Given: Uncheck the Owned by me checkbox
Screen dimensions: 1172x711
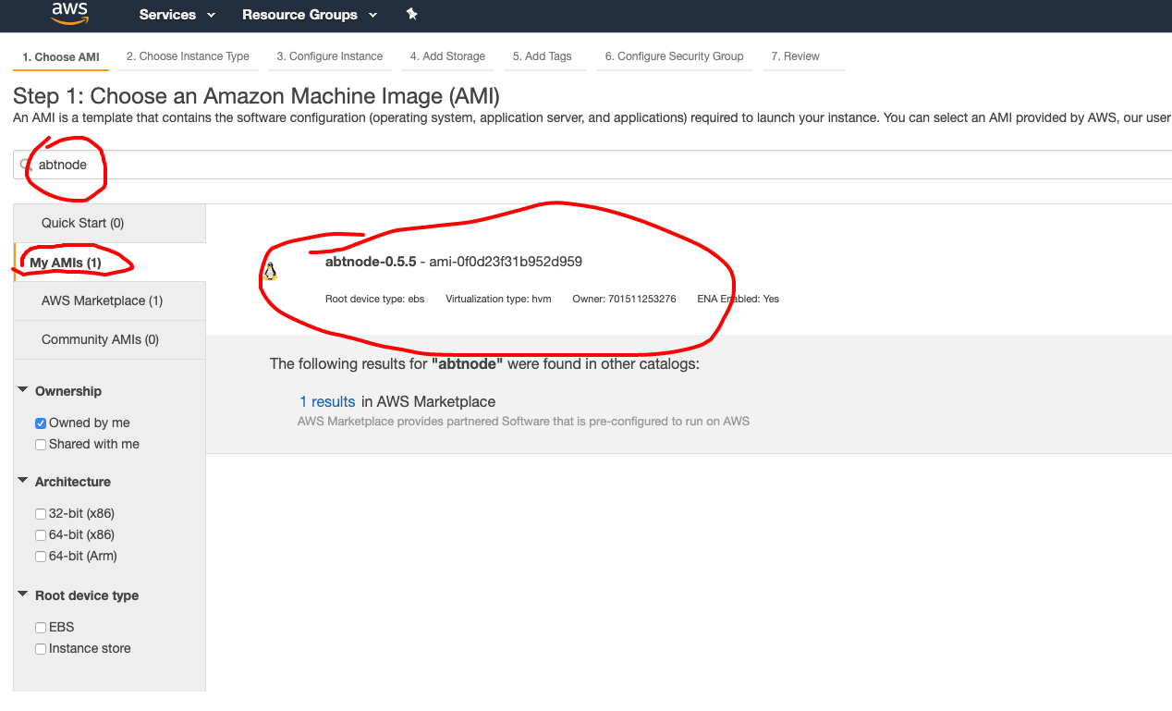Looking at the screenshot, I should (x=41, y=423).
